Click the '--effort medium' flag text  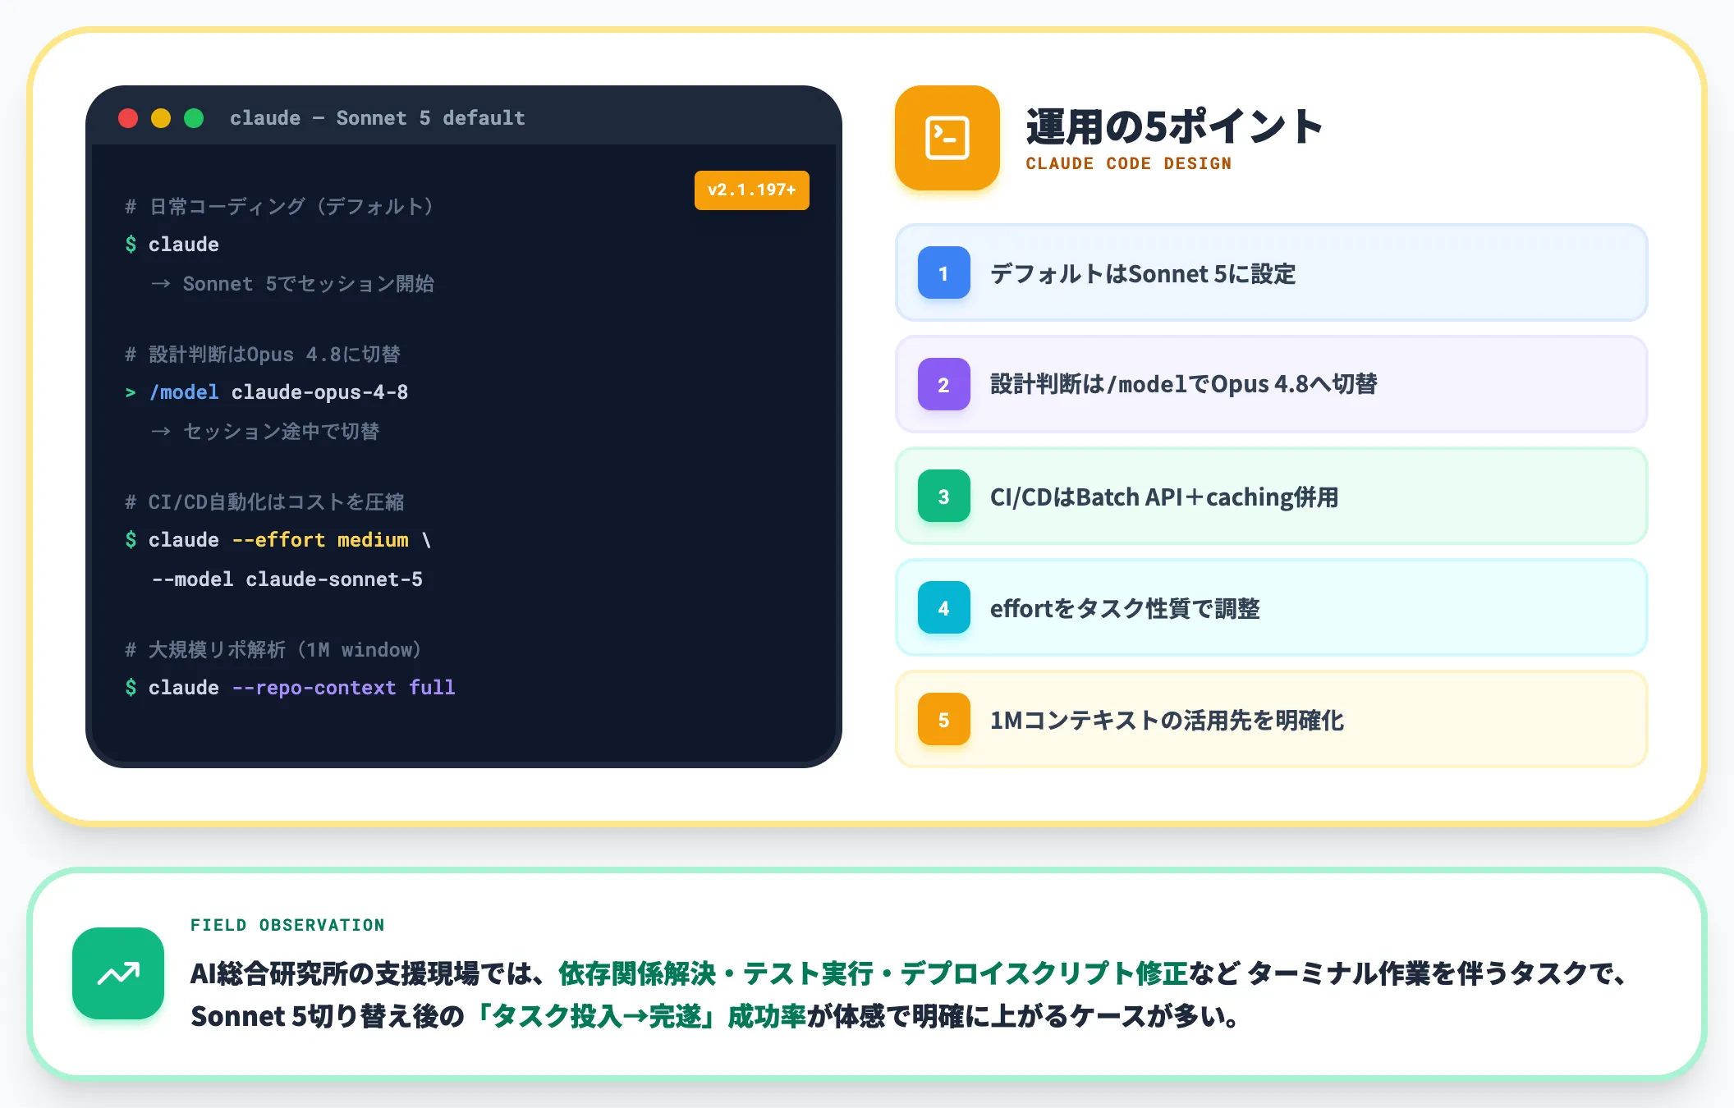320,540
